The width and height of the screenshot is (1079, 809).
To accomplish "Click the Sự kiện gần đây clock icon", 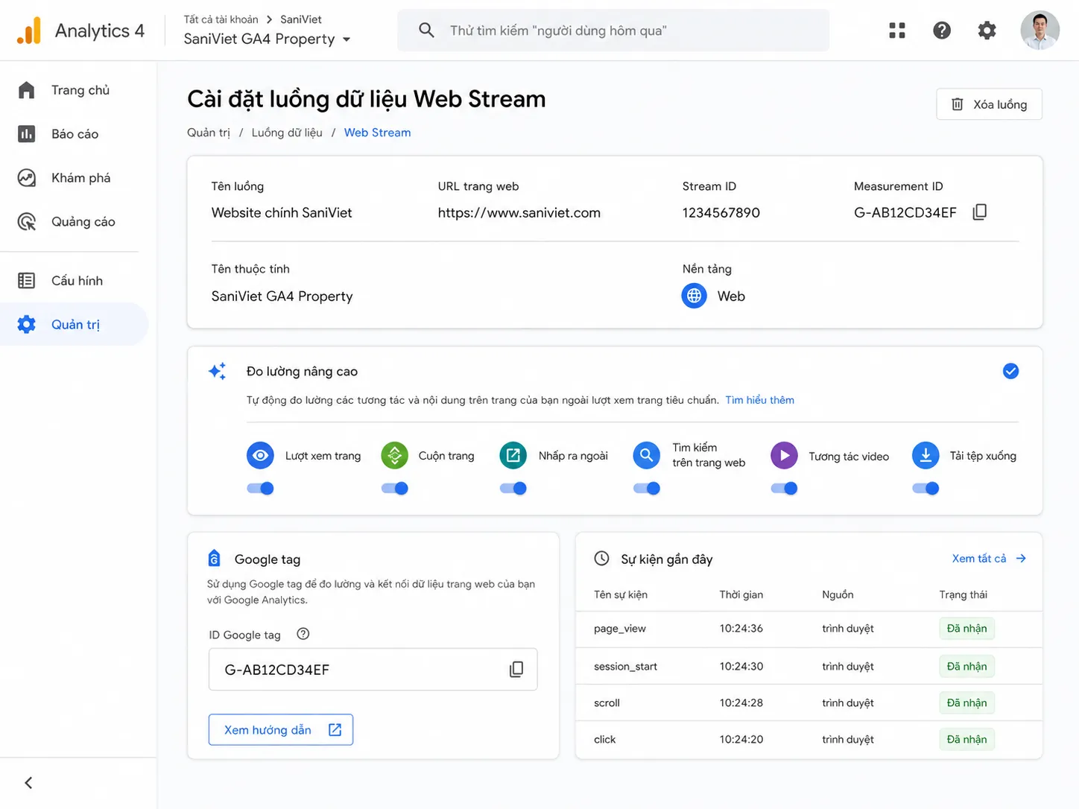I will click(x=601, y=558).
